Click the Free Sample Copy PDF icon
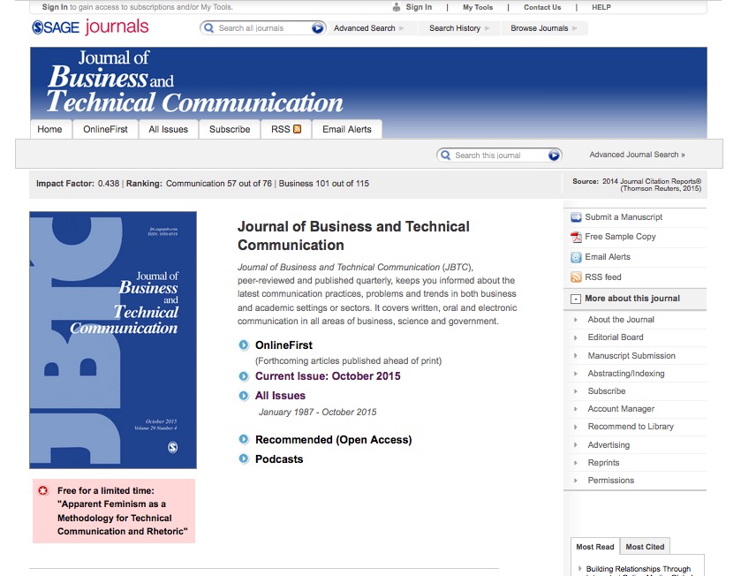Screen dimensions: 741x576 (576, 237)
